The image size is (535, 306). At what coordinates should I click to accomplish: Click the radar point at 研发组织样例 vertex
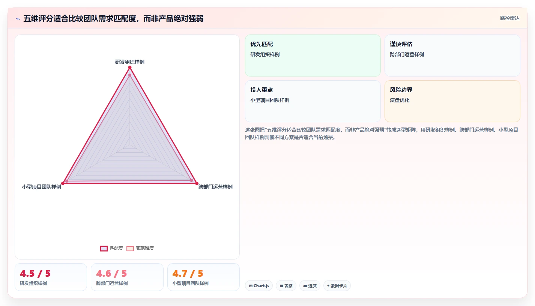[x=130, y=67]
